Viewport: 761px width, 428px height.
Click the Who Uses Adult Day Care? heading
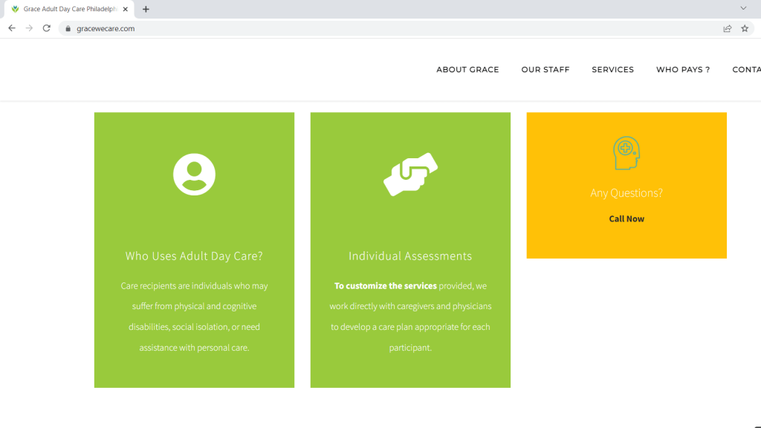click(194, 256)
